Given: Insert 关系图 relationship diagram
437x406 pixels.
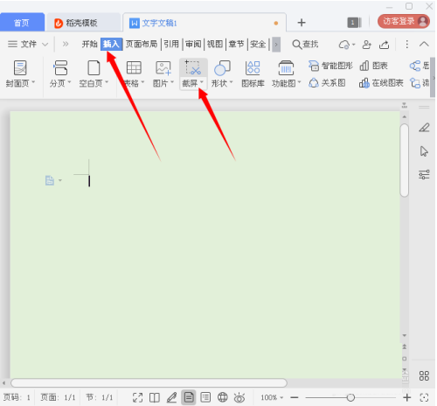Looking at the screenshot, I should point(327,83).
